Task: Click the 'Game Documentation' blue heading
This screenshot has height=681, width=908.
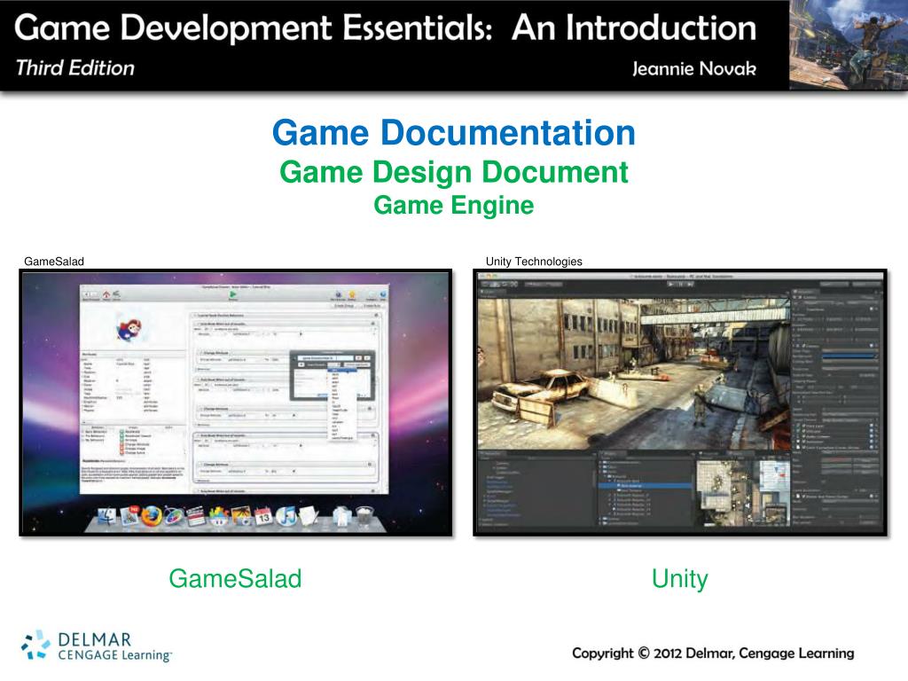Action: 454,133
